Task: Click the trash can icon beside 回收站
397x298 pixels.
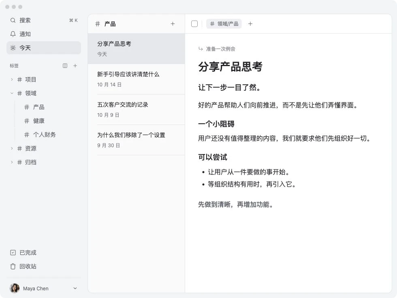Action: 13,266
